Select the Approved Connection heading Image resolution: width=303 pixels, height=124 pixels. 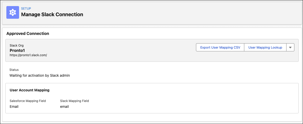pos(28,33)
